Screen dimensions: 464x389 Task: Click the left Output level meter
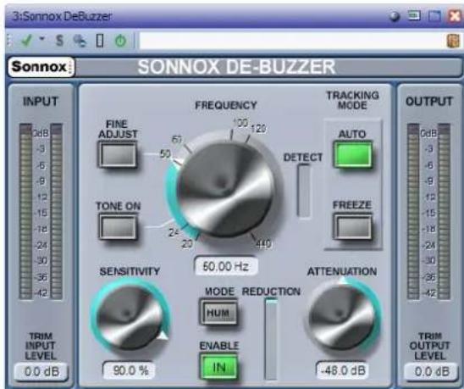coord(413,211)
